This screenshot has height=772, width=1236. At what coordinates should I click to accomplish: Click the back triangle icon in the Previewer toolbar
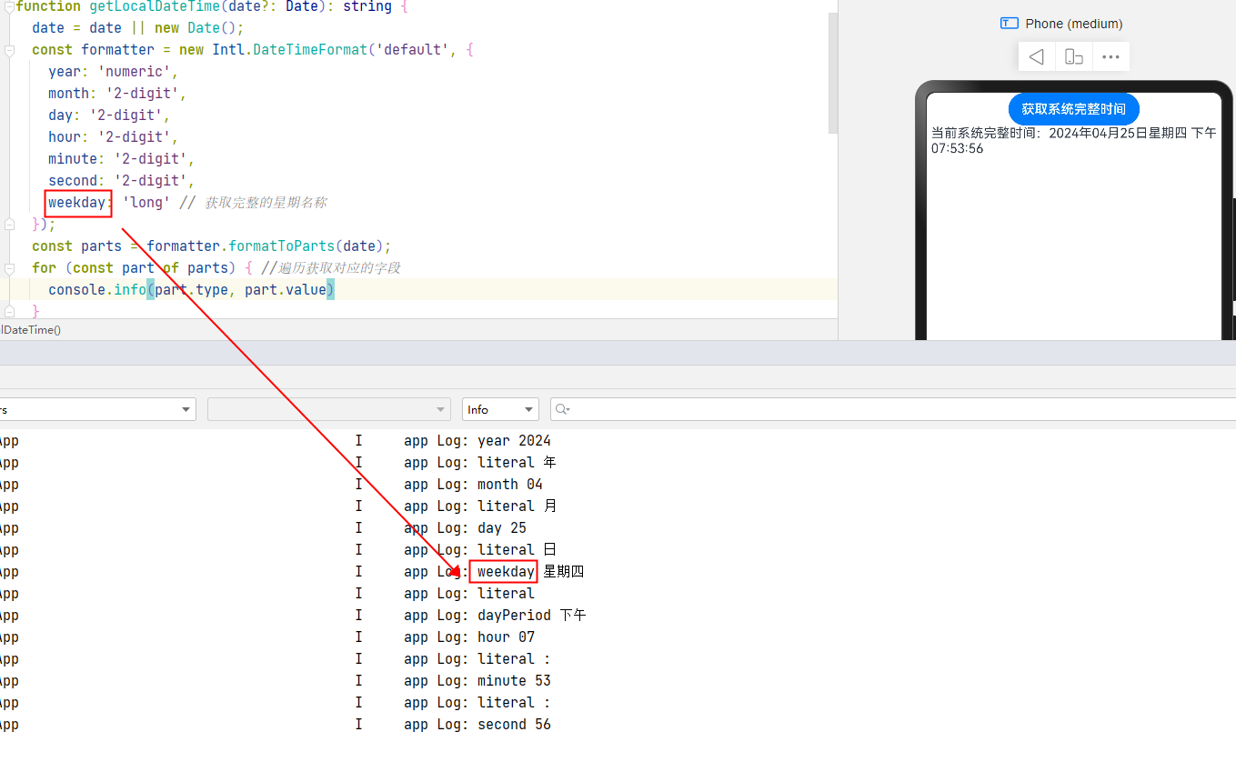1036,56
